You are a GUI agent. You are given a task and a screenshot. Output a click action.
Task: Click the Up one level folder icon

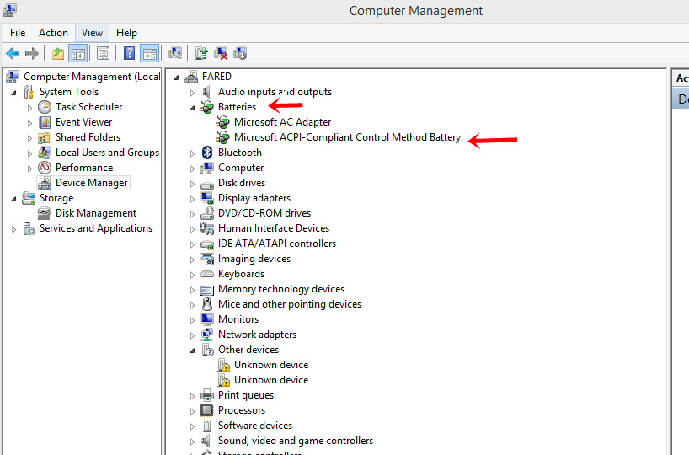coord(58,54)
